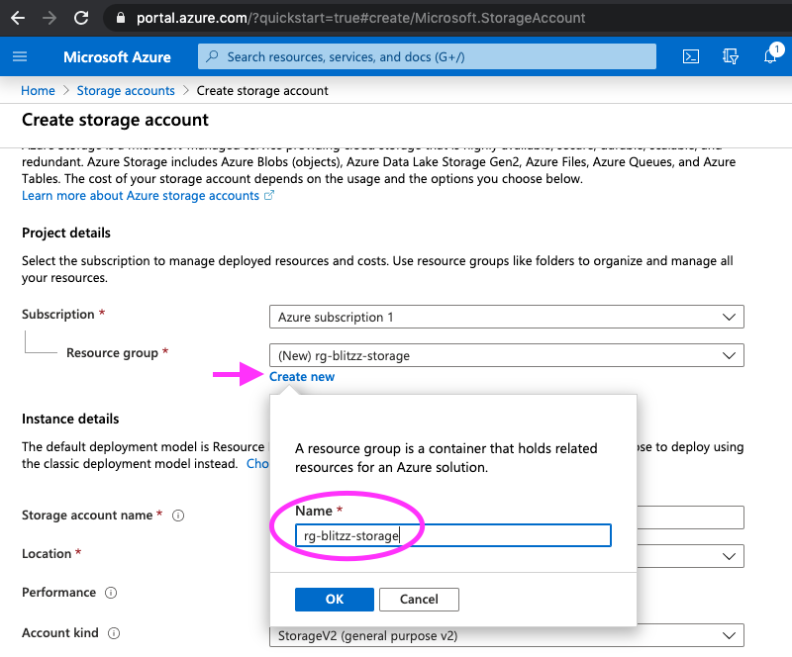This screenshot has width=792, height=657.
Task: Open the Subscription dropdown
Action: tap(507, 318)
